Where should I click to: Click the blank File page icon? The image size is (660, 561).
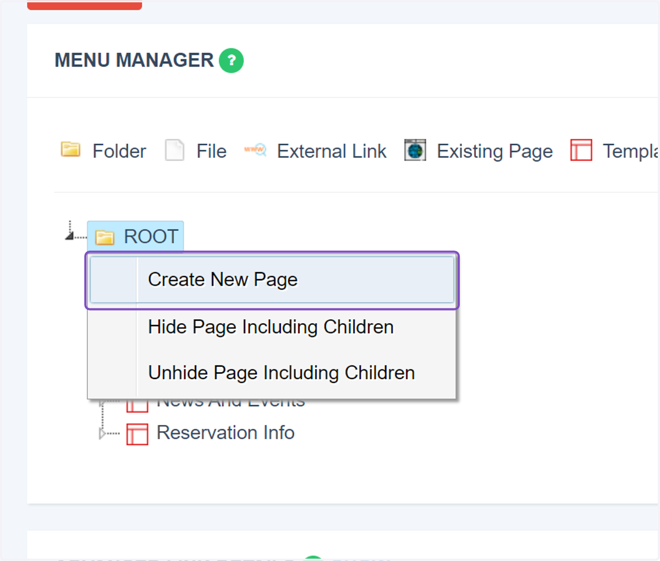(x=174, y=150)
